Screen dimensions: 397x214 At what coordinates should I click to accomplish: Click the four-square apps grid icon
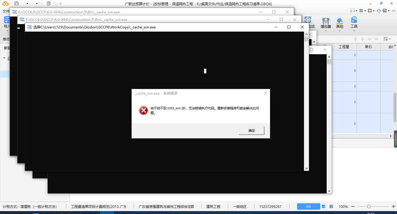click(361, 11)
